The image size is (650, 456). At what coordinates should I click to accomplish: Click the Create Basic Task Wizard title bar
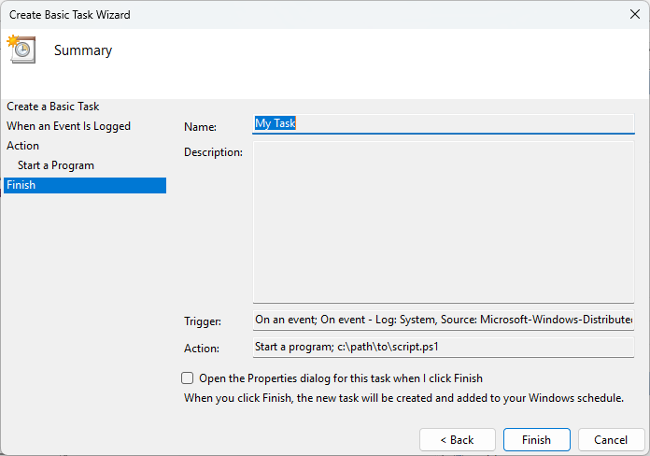[280, 13]
